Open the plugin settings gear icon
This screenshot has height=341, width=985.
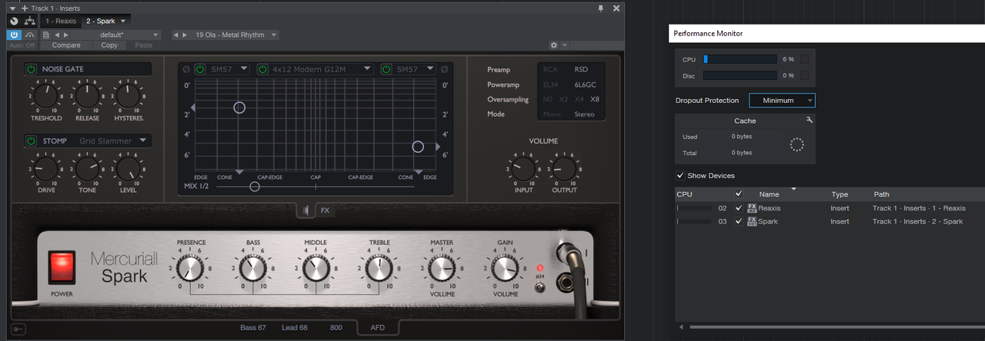553,45
